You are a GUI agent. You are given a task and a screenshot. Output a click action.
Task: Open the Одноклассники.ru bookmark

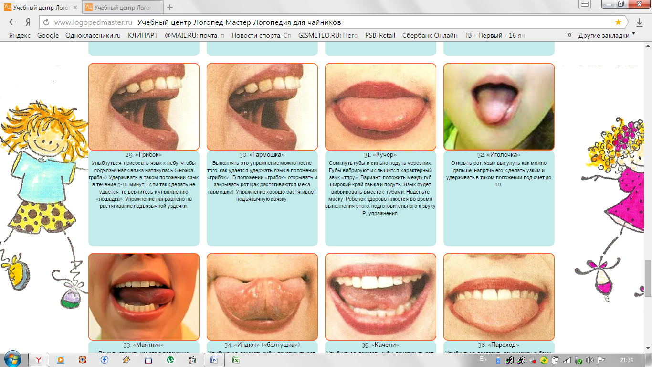pos(93,35)
